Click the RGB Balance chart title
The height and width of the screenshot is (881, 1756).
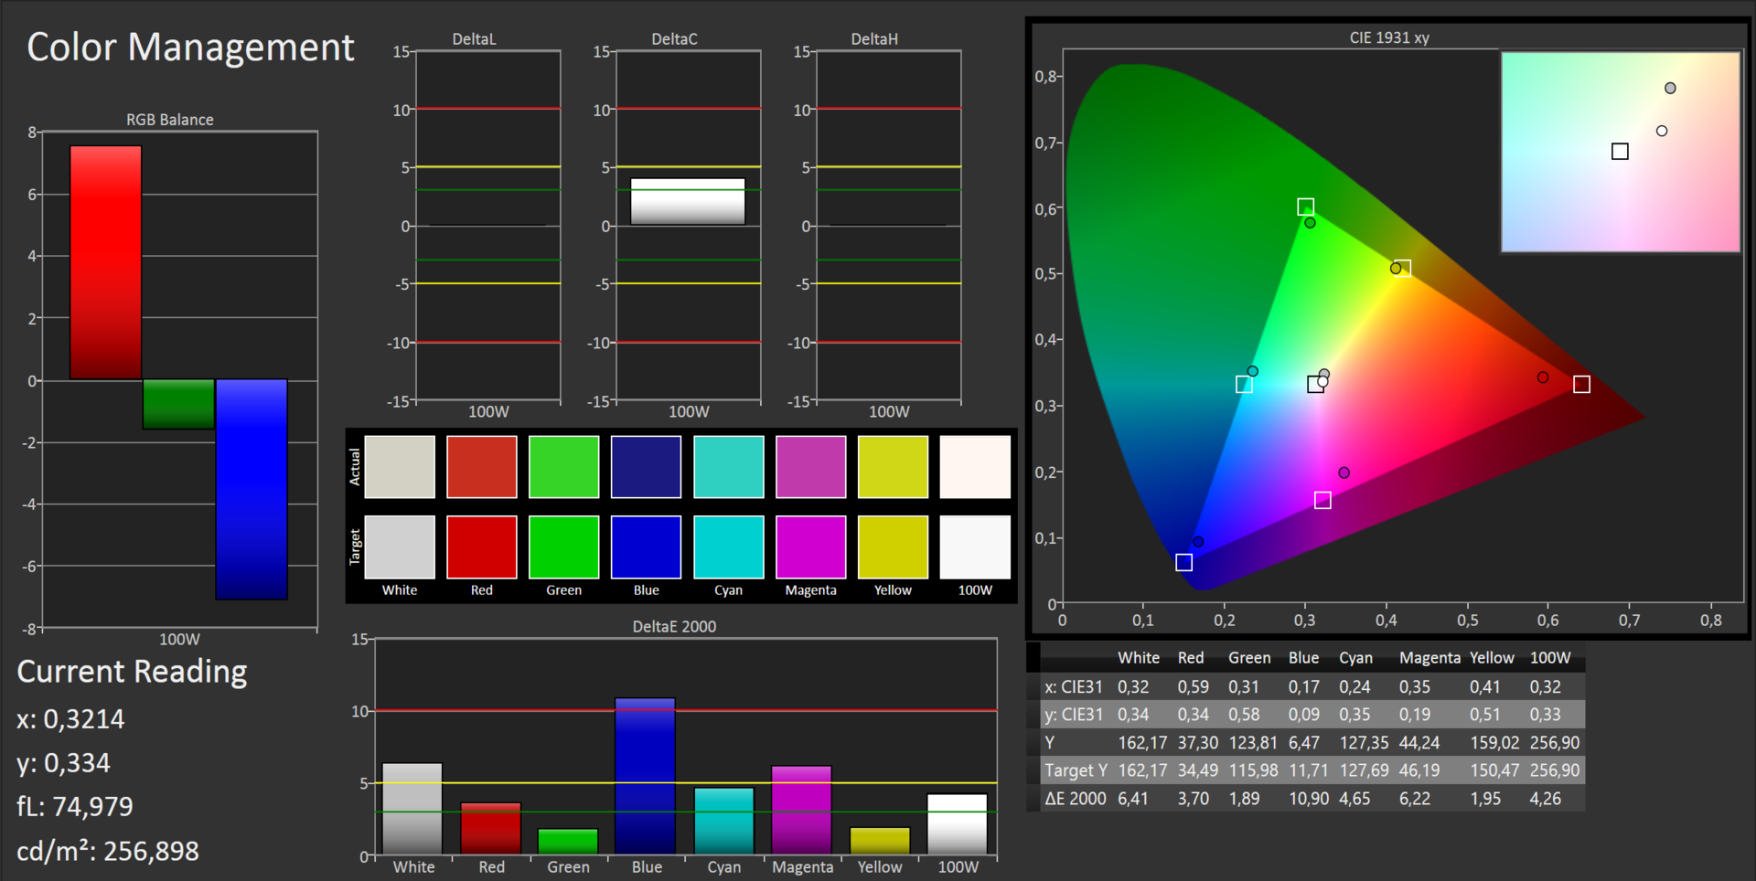(170, 120)
